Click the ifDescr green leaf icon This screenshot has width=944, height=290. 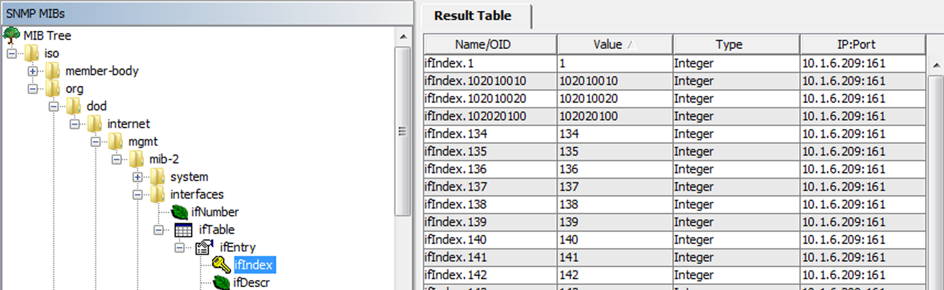[x=222, y=282]
